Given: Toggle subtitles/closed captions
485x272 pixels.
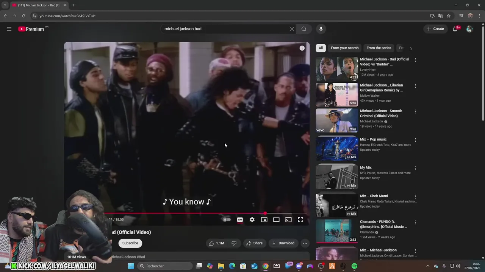Looking at the screenshot, I should point(240,219).
